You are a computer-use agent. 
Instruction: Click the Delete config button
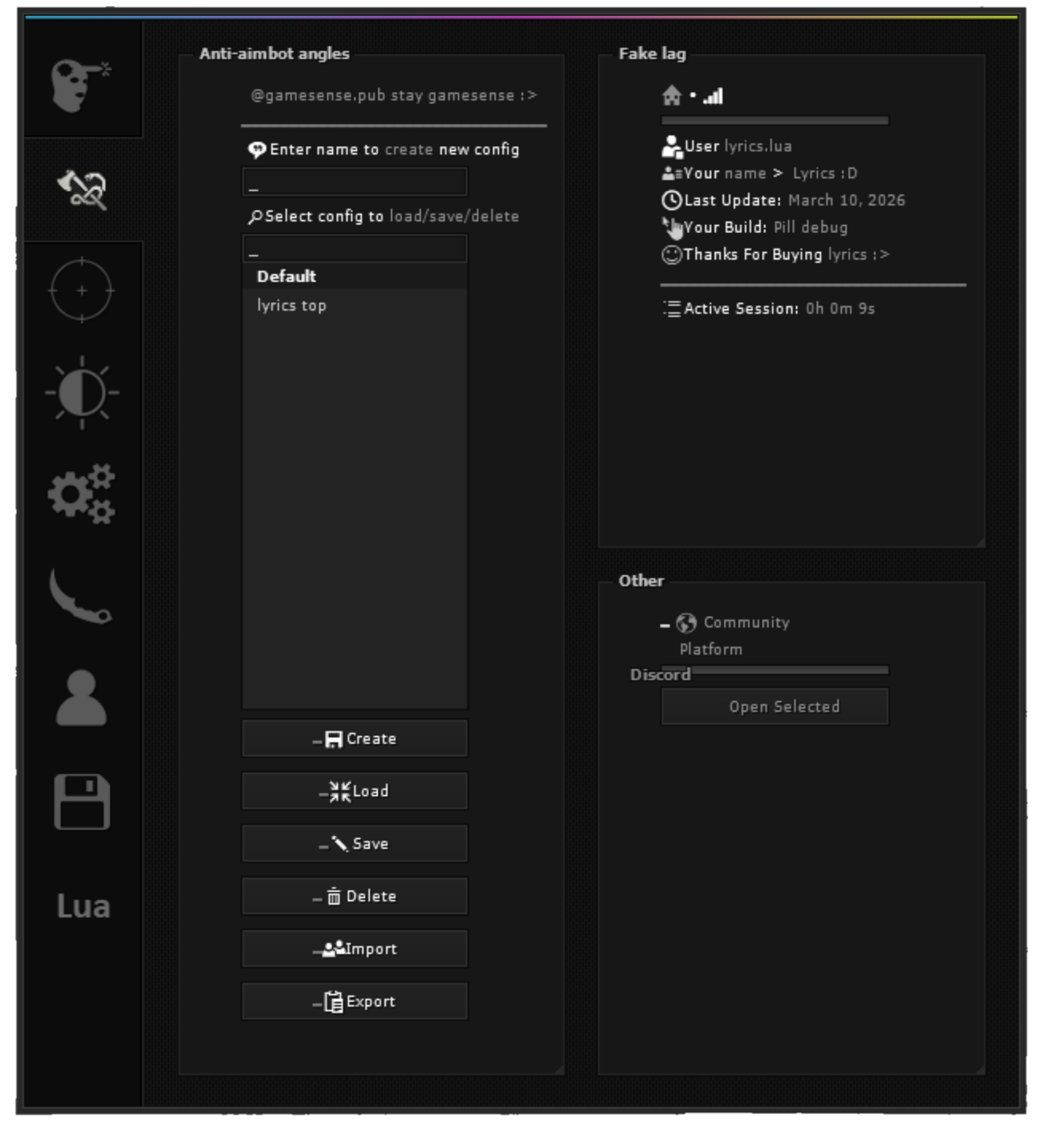pyautogui.click(x=355, y=896)
